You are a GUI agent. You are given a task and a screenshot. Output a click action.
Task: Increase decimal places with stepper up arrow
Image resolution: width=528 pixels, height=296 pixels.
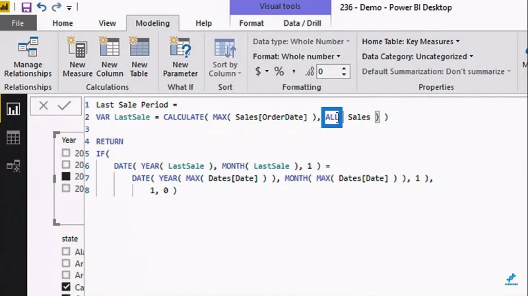tap(344, 69)
